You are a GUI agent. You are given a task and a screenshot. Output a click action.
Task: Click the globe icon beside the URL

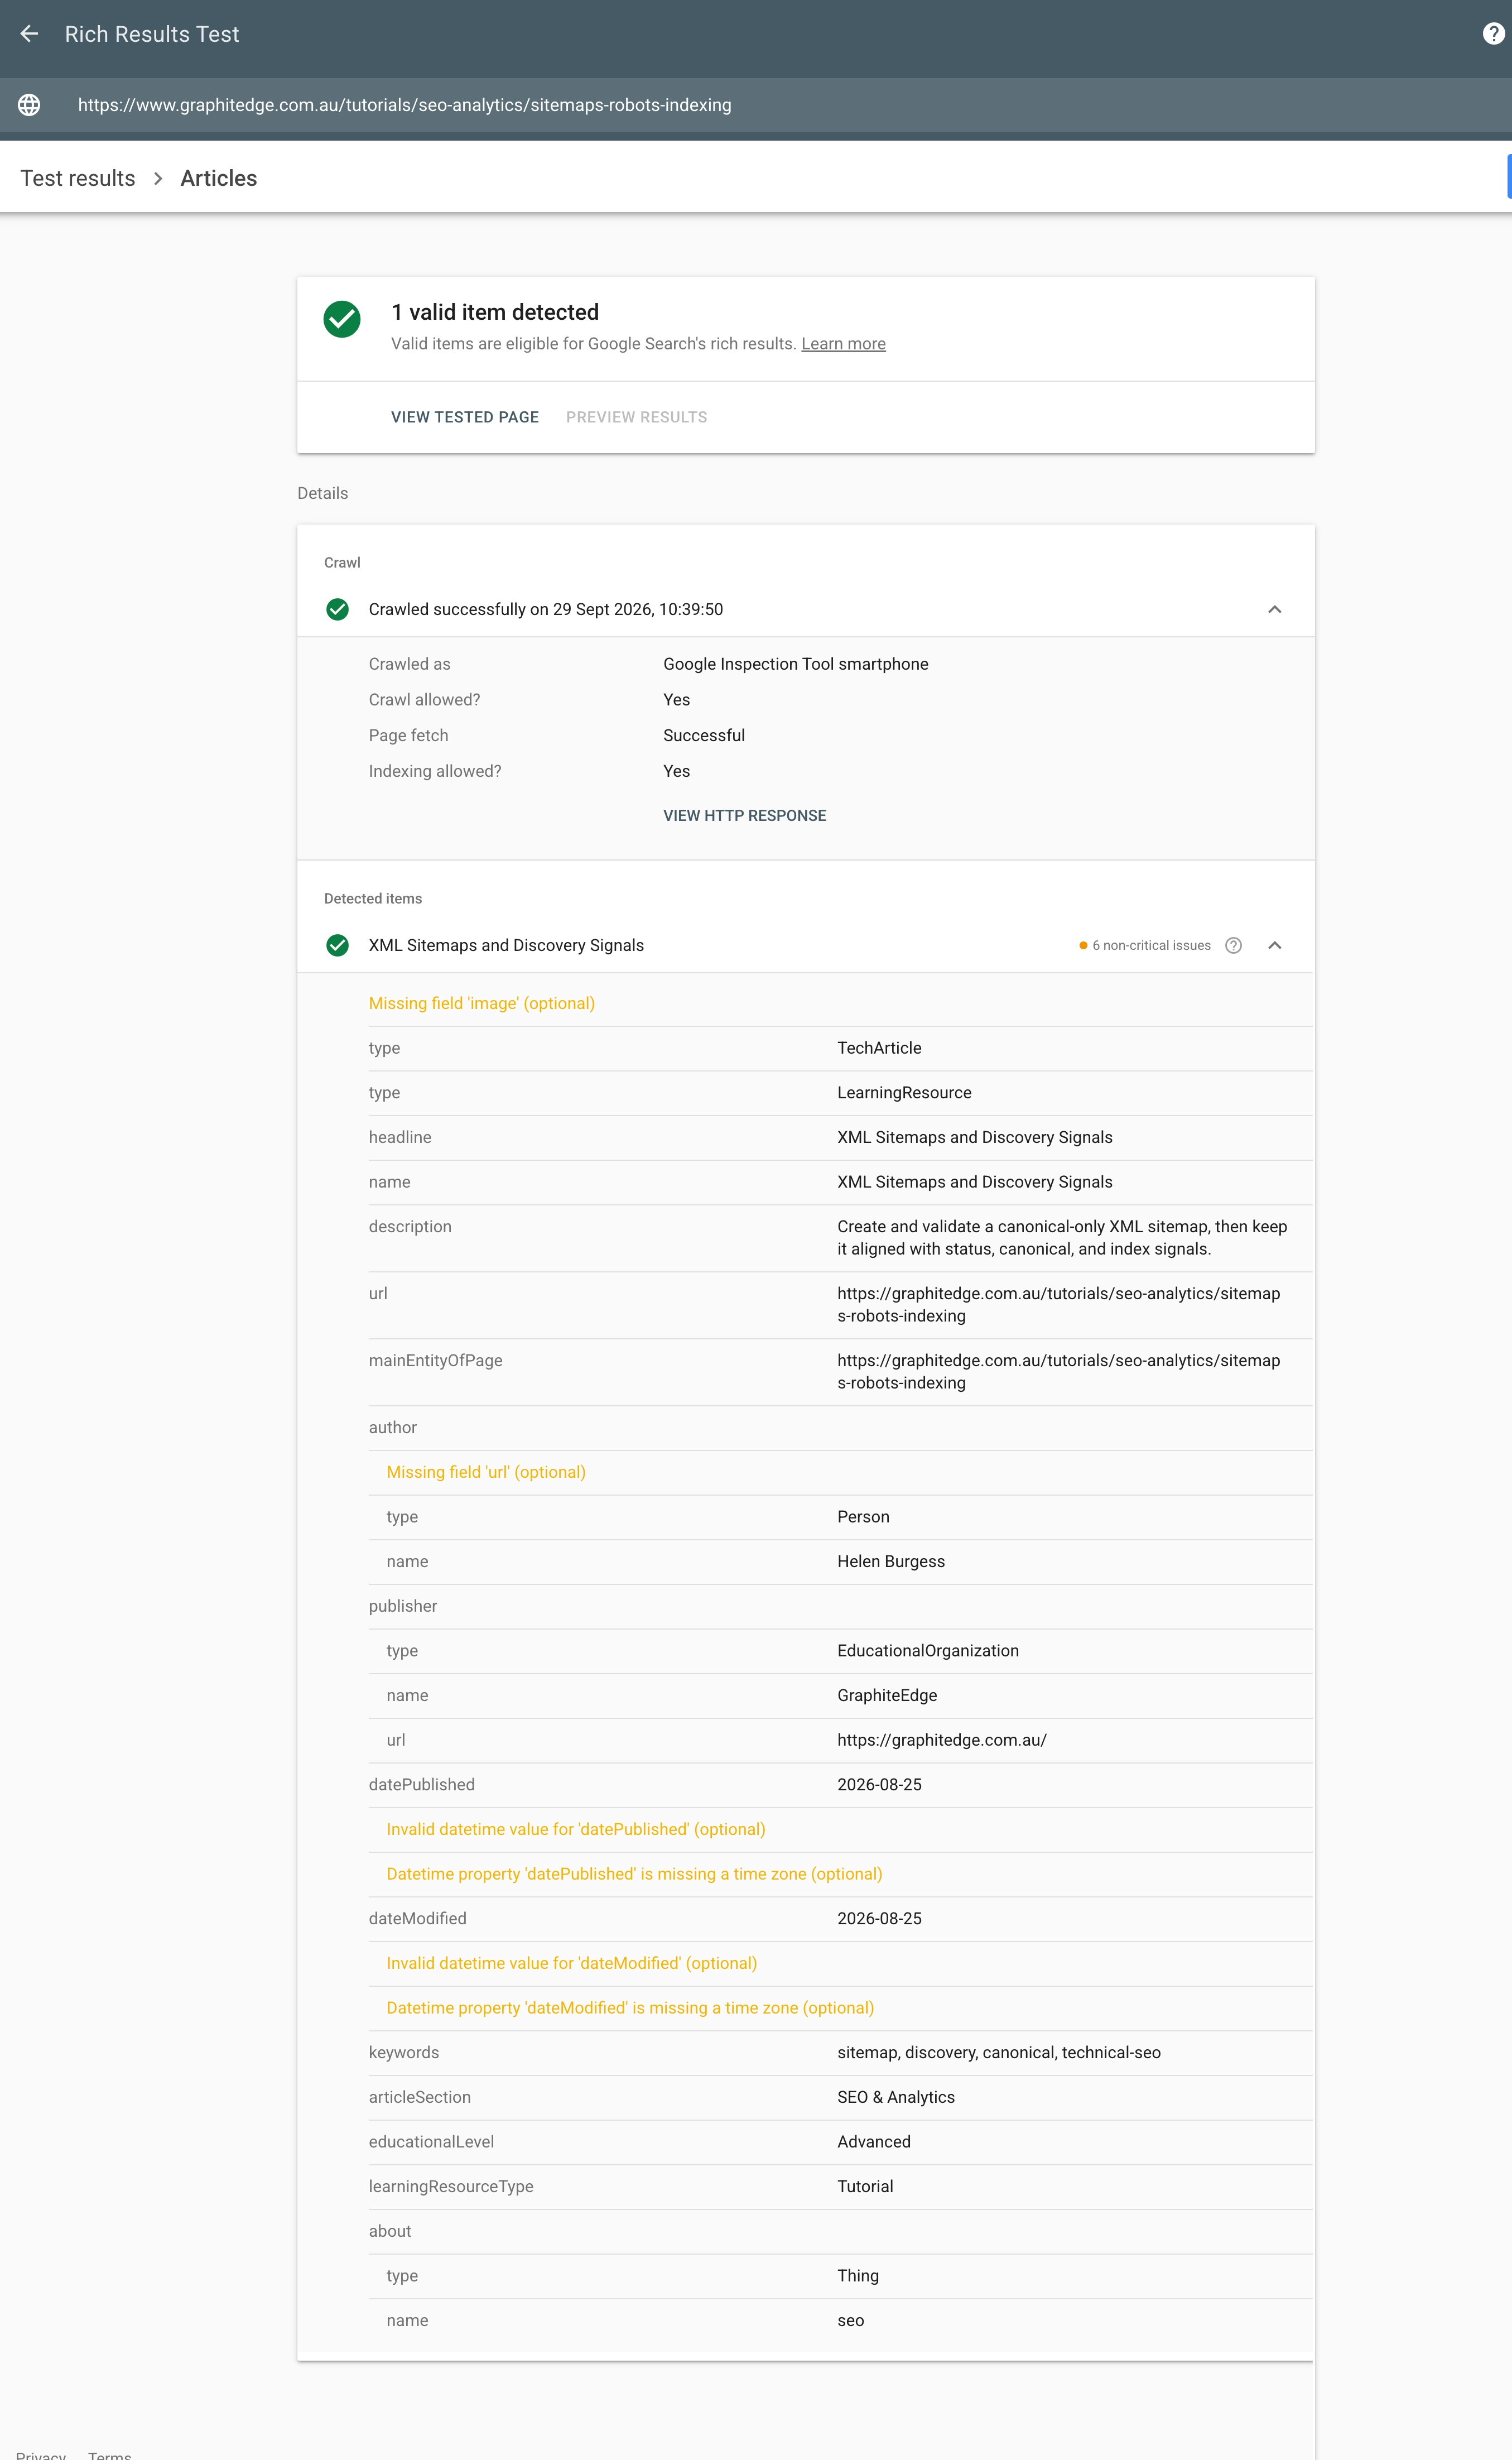29,105
